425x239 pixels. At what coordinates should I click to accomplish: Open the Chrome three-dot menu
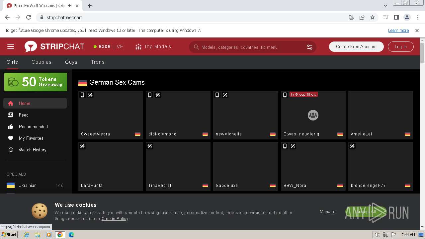point(417,18)
